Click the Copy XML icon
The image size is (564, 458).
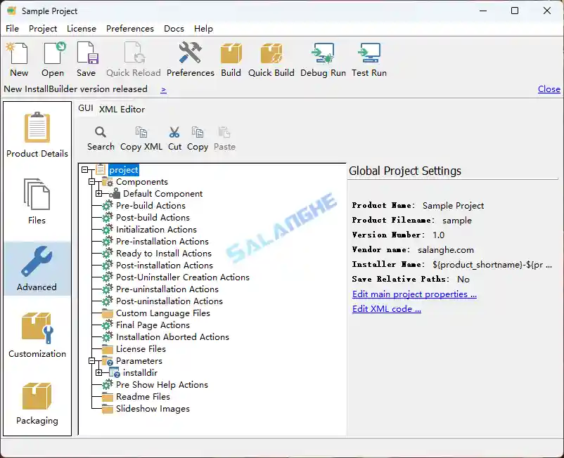point(141,132)
